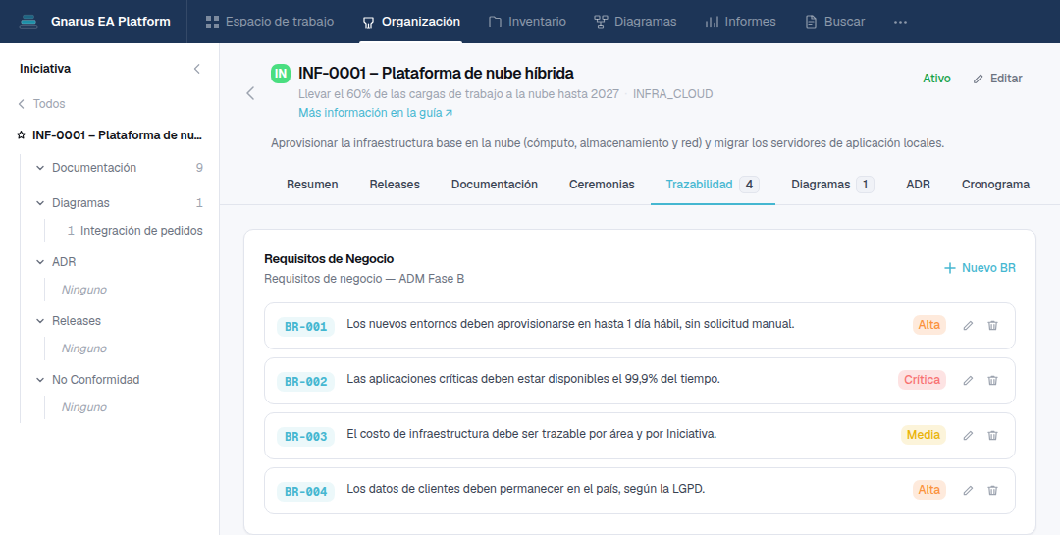Viewport: 1060px width, 535px height.
Task: Click the BR-002 availability requirement text
Action: [533, 379]
